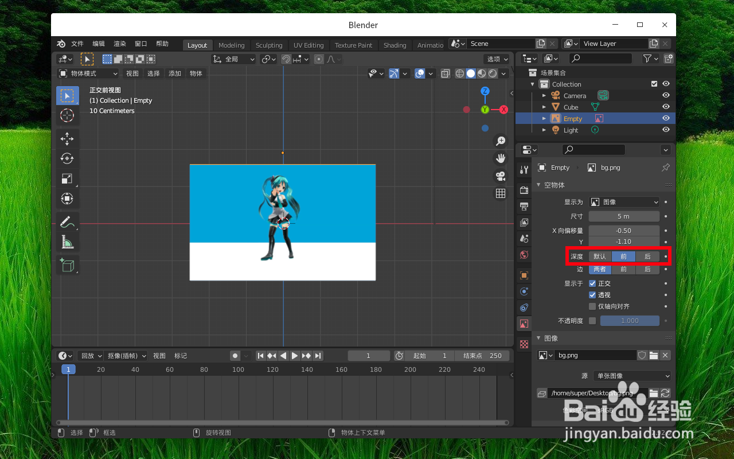Expand the Light item in outliner

(544, 130)
